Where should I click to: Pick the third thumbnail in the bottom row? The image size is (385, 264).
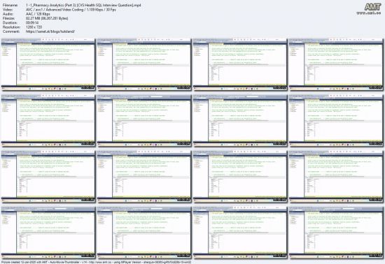[240, 233]
